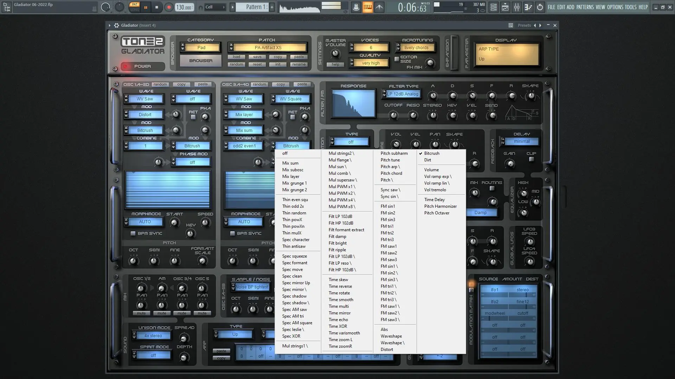Click the random button in patch section
675x379 pixels.
click(236, 65)
